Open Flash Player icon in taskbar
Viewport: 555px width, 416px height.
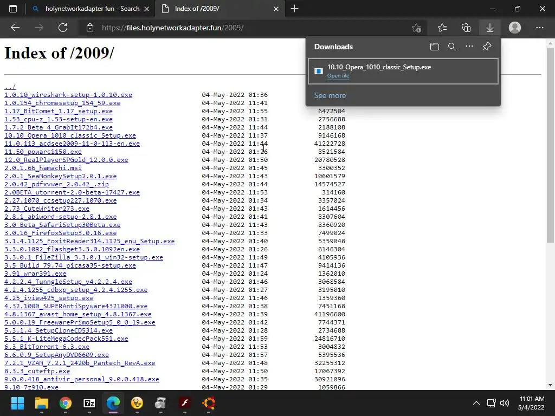coord(184,403)
